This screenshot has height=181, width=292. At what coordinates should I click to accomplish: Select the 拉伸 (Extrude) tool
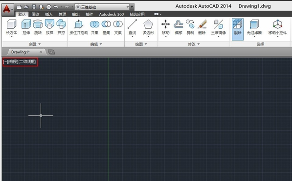pos(26,27)
